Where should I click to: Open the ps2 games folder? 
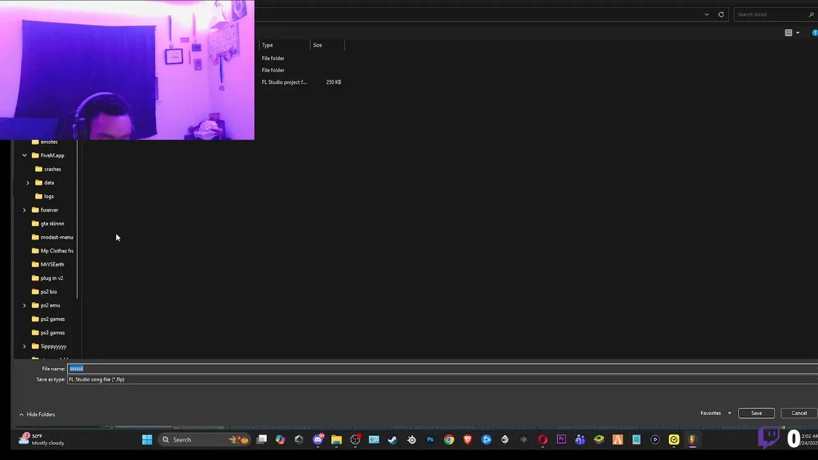click(x=49, y=319)
